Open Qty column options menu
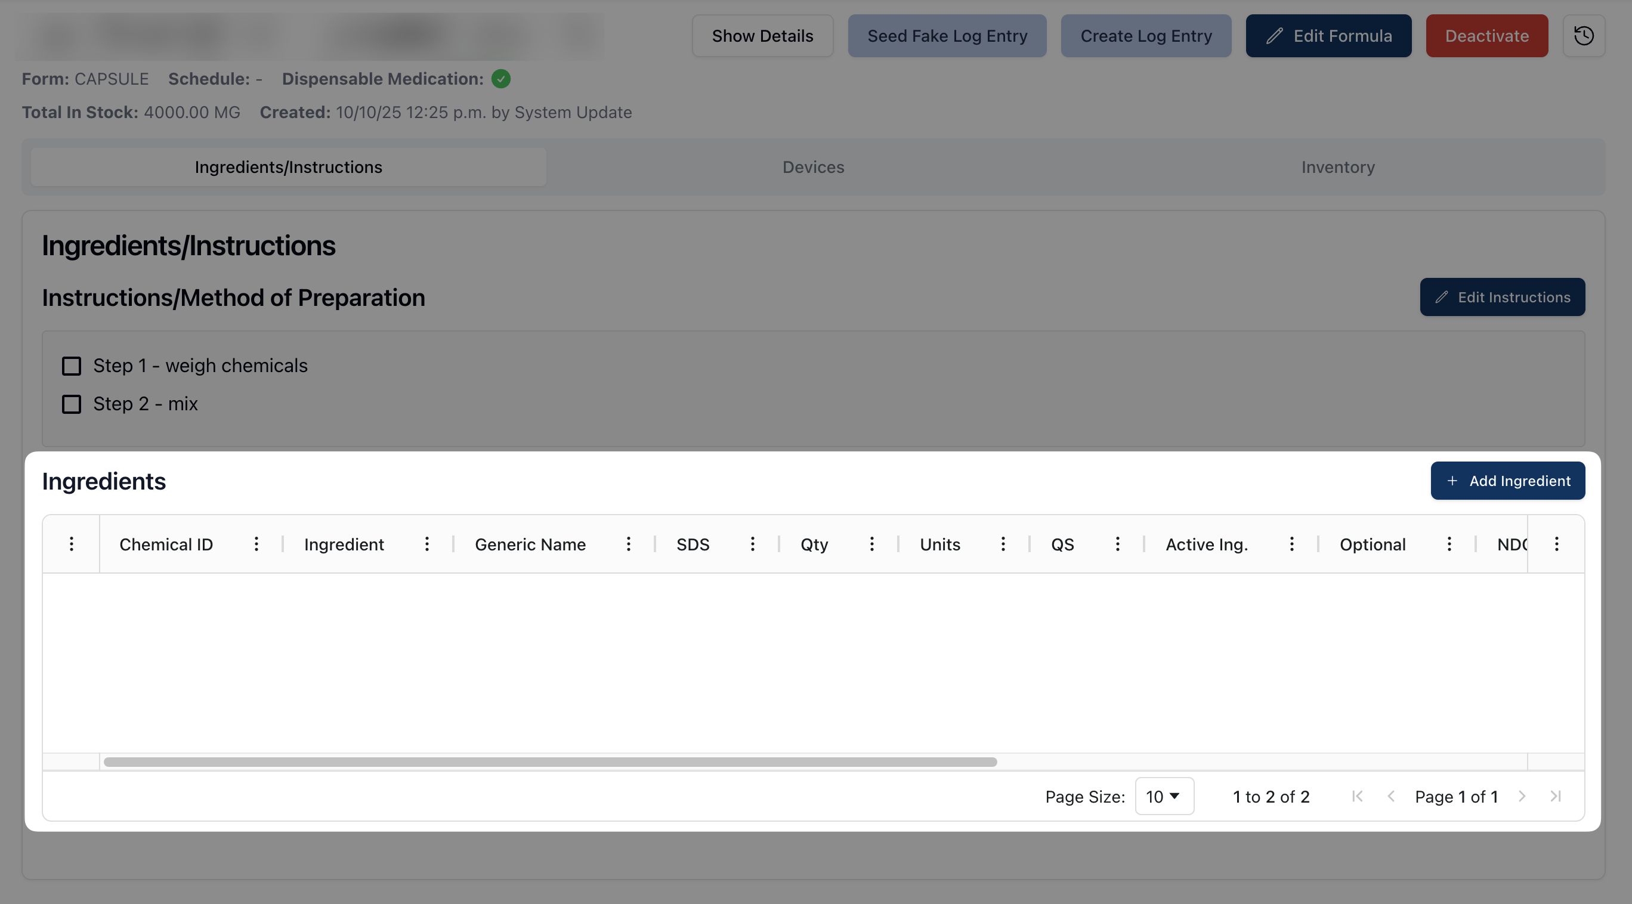The width and height of the screenshot is (1632, 904). 871,544
